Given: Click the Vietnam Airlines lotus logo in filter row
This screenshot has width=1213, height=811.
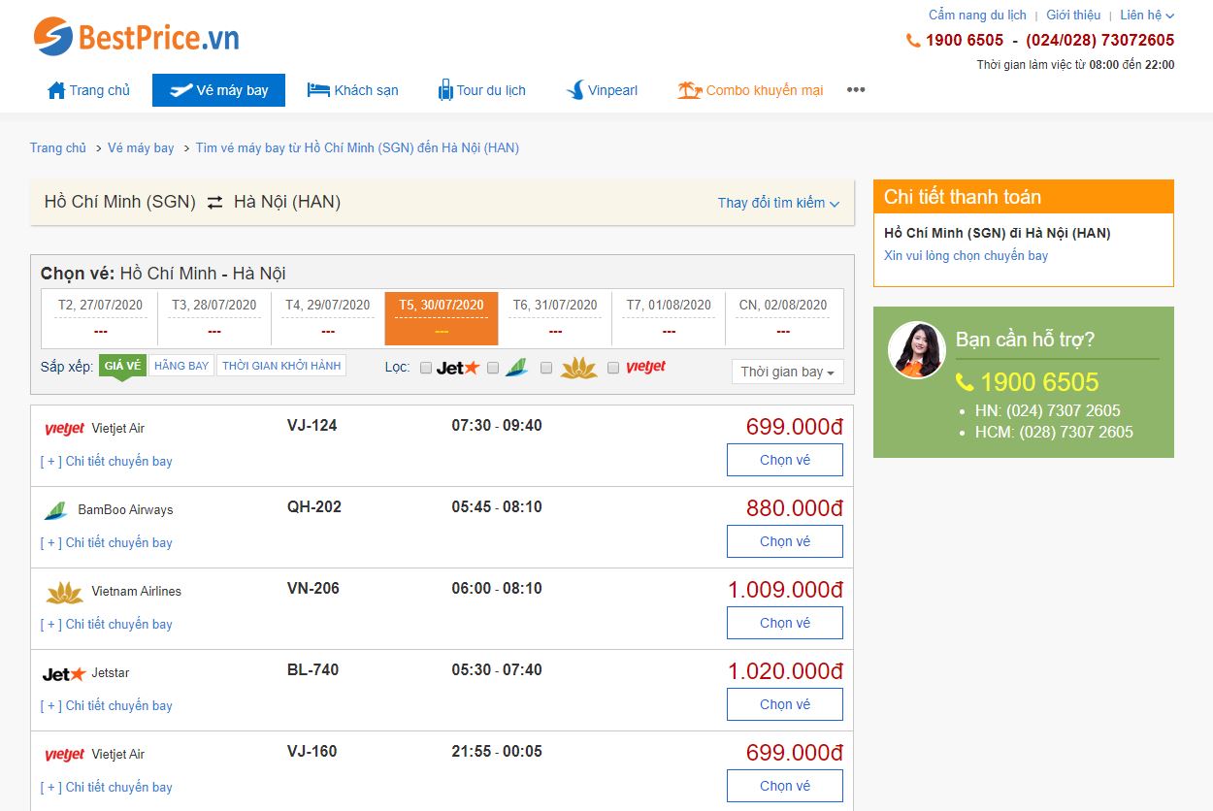Looking at the screenshot, I should click(579, 368).
